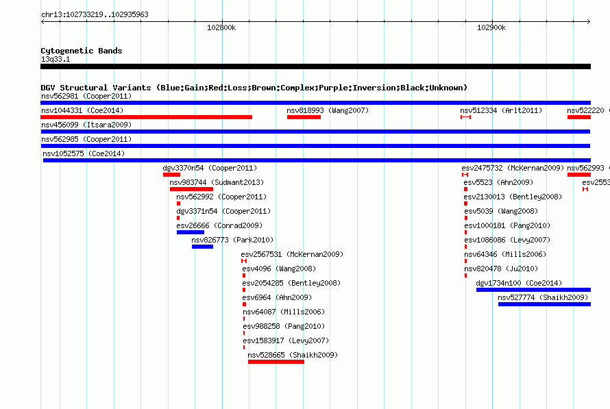Select the nsv512334 (Arlt2011) label
The height and width of the screenshot is (409, 610).
[501, 110]
